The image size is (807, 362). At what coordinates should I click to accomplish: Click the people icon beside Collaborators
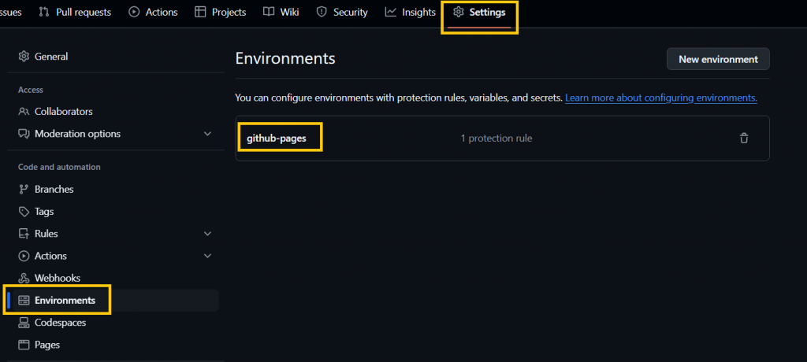(x=24, y=112)
